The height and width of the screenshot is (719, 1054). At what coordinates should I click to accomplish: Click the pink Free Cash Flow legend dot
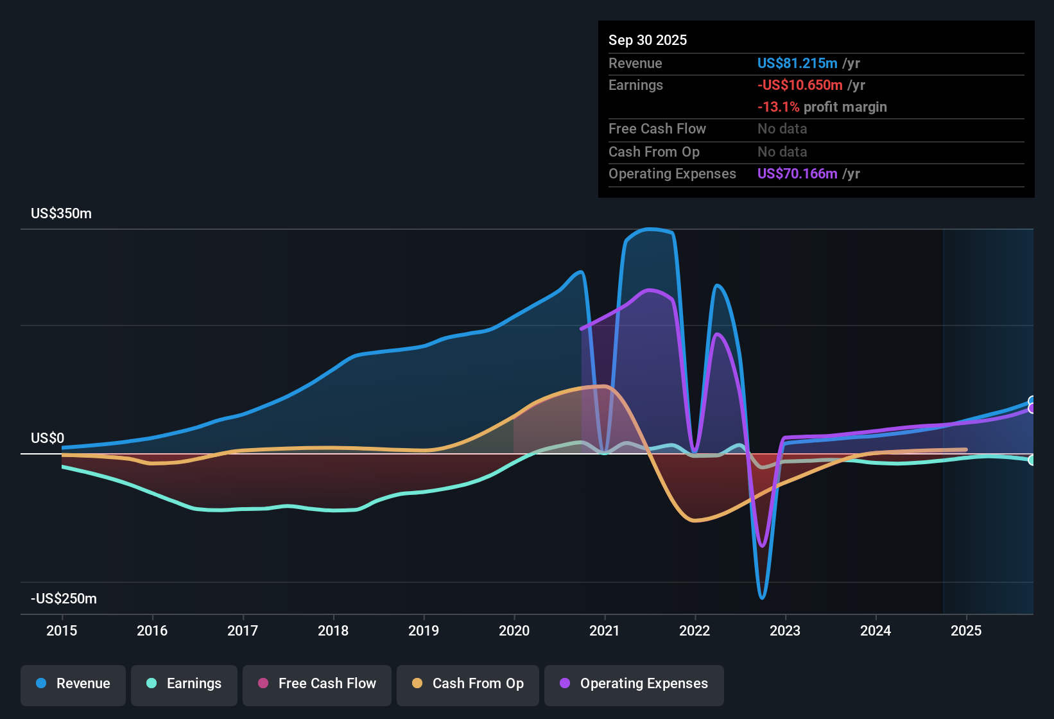tap(263, 684)
